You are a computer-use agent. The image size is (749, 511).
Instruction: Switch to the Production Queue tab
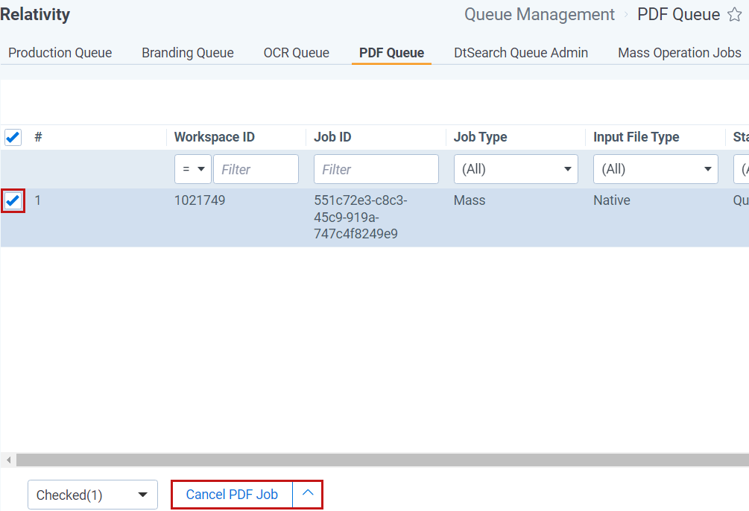point(60,53)
